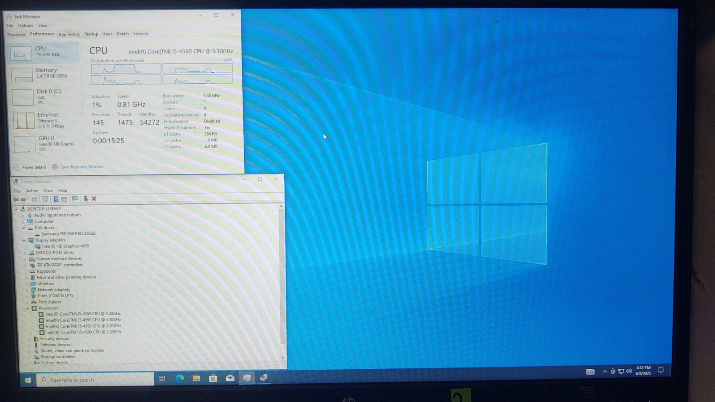
Task: Open Microsoft Edge from the taskbar
Action: pos(180,378)
